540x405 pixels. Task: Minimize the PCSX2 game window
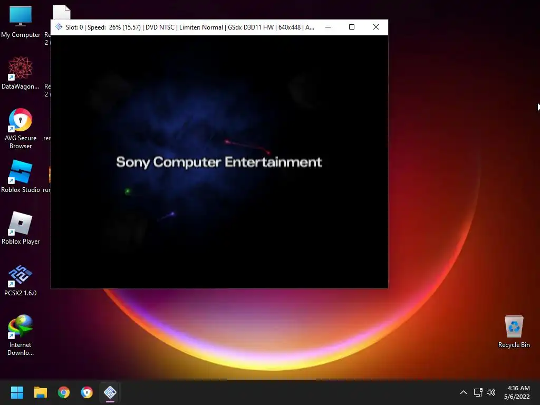(328, 27)
